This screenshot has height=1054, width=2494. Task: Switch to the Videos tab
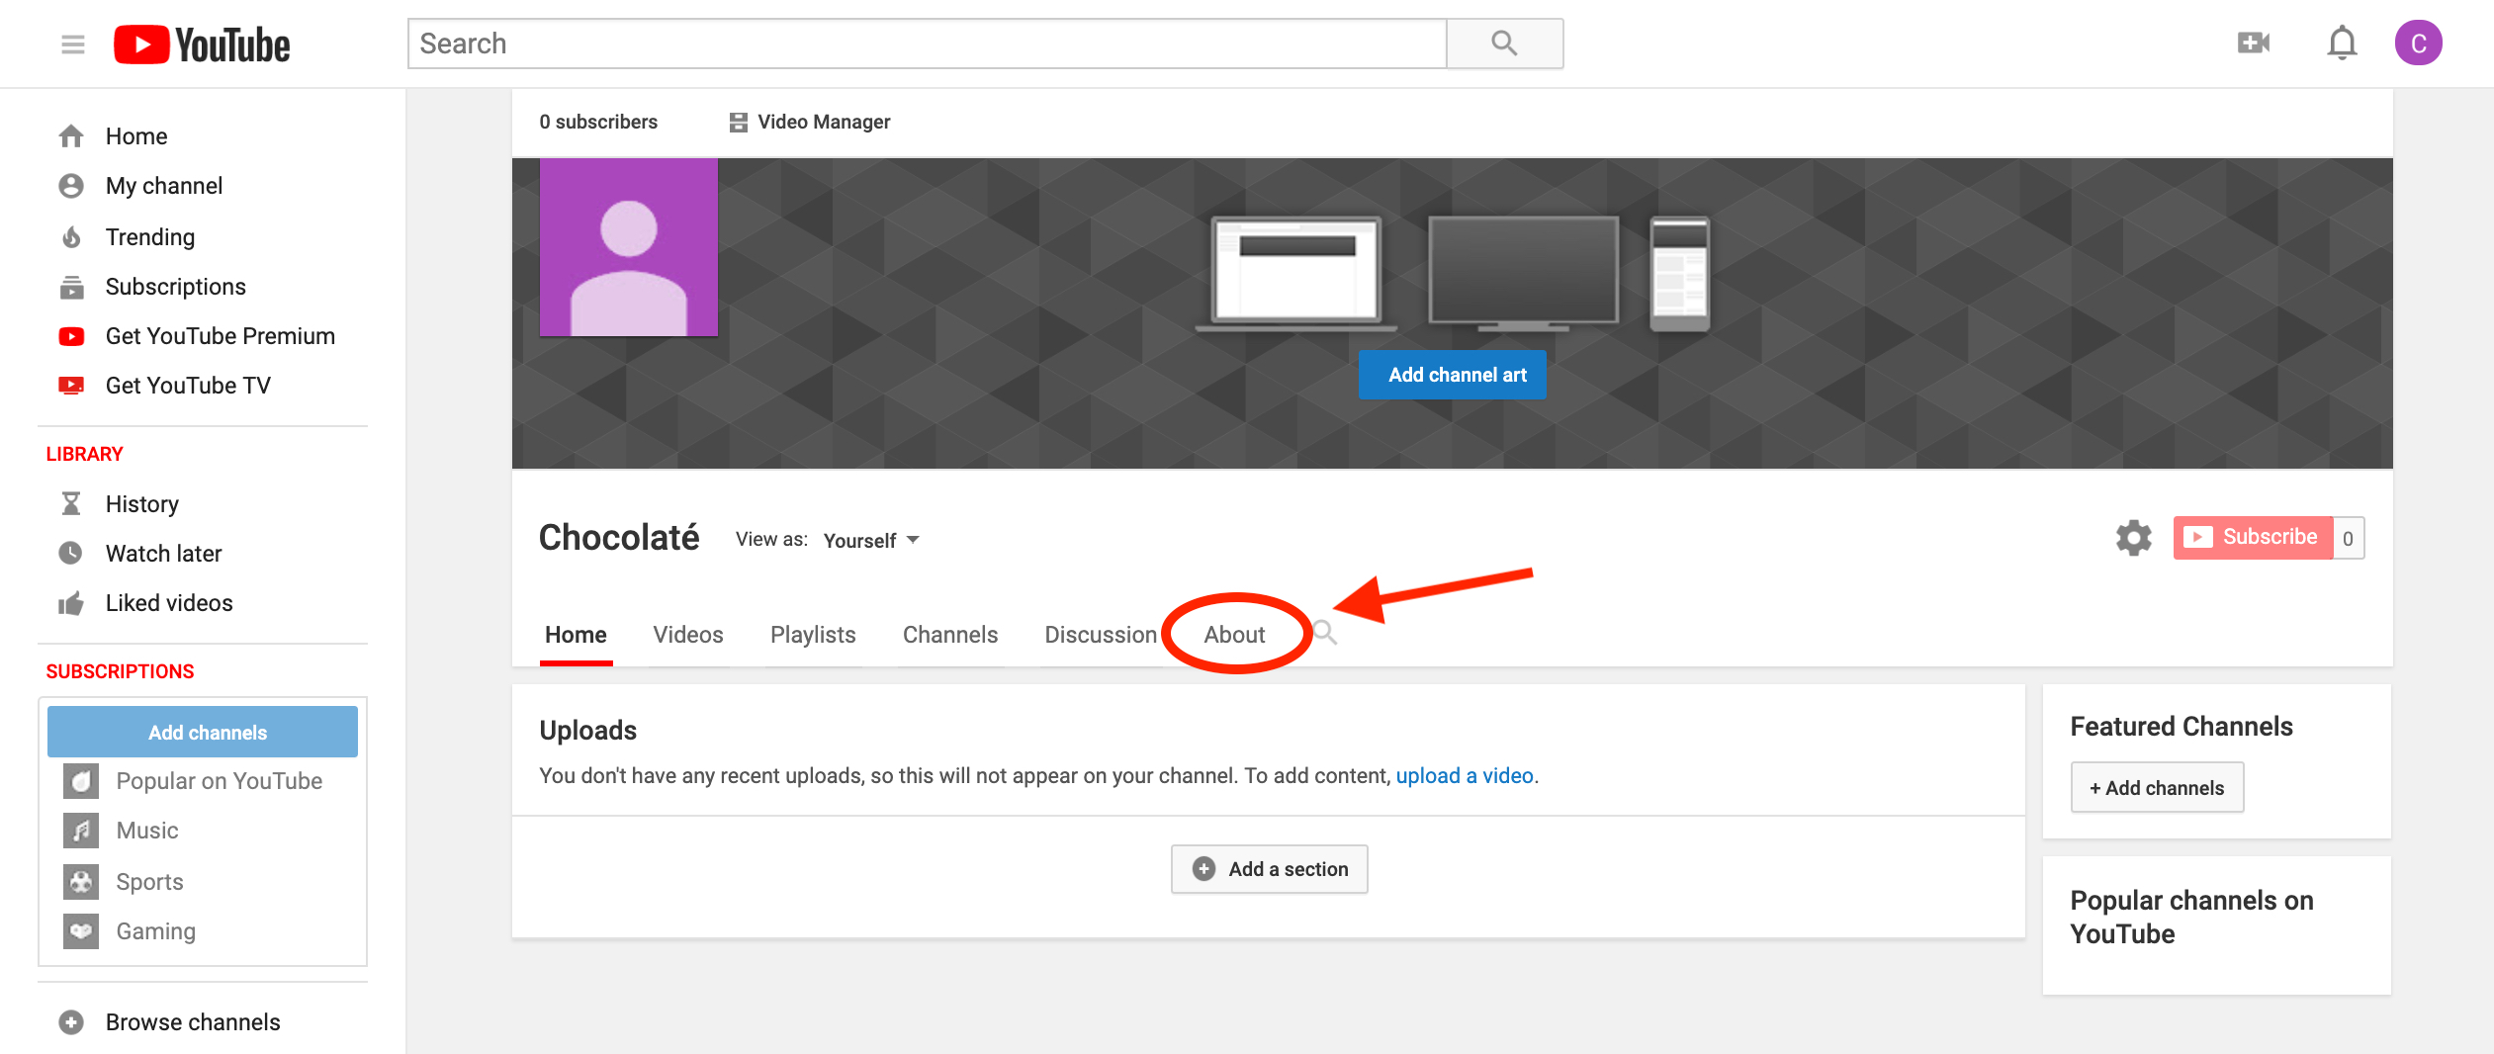pos(688,635)
